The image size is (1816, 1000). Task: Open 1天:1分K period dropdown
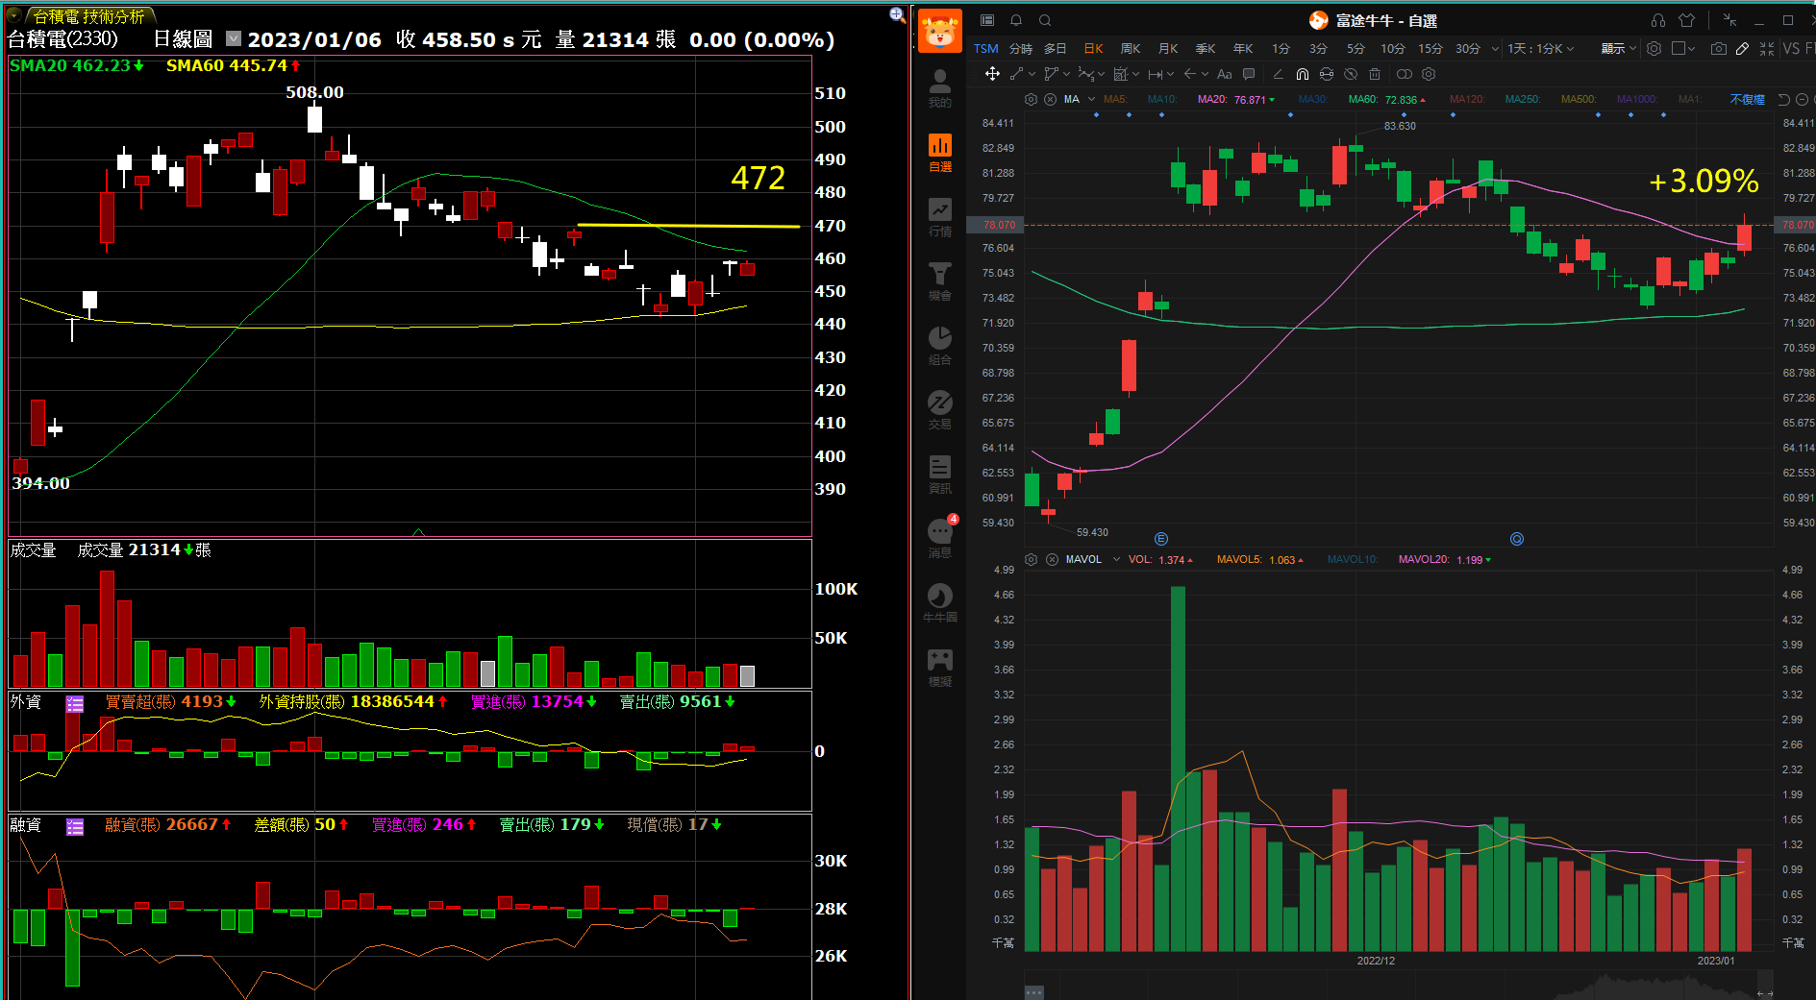[x=1540, y=48]
